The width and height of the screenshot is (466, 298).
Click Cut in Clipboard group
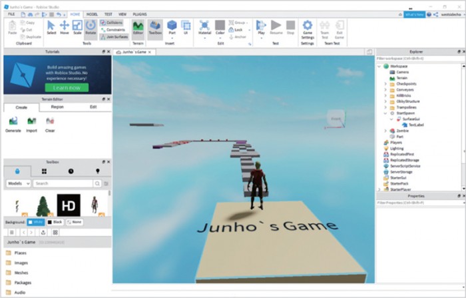click(27, 30)
